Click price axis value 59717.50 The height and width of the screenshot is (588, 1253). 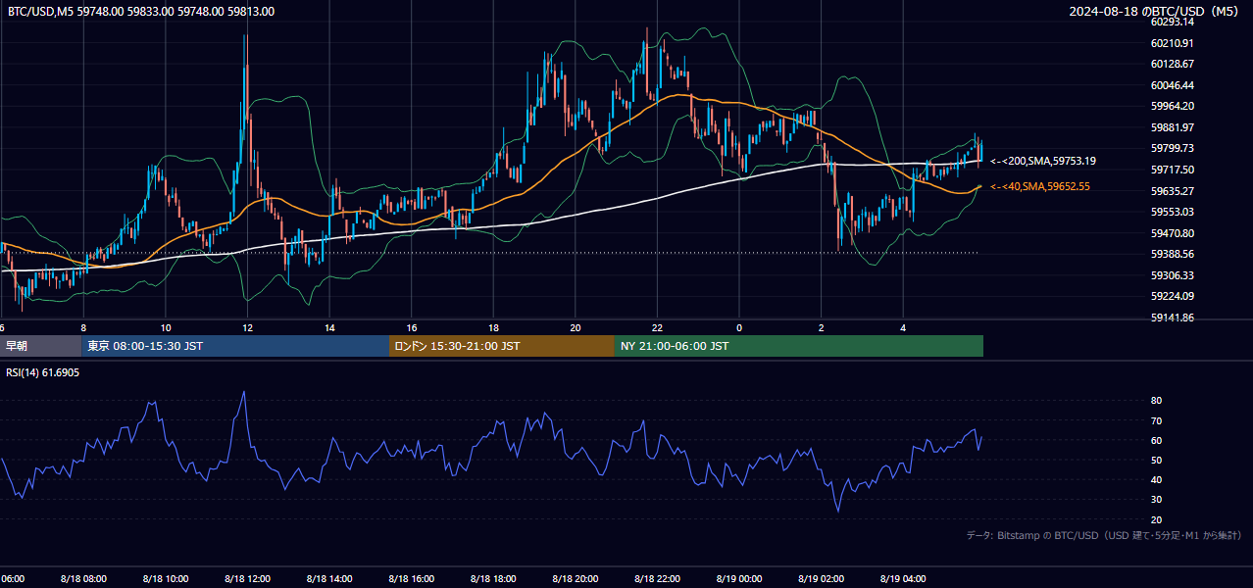(x=1173, y=170)
